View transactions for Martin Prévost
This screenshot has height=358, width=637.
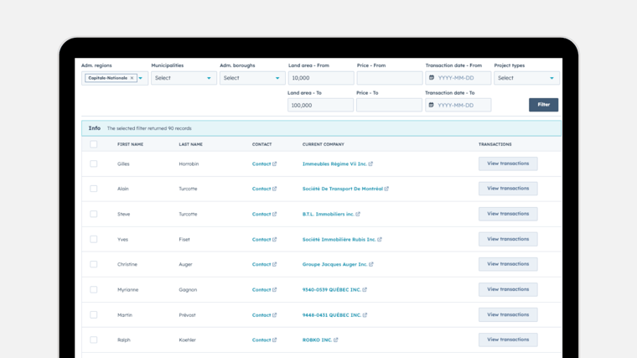(x=508, y=315)
